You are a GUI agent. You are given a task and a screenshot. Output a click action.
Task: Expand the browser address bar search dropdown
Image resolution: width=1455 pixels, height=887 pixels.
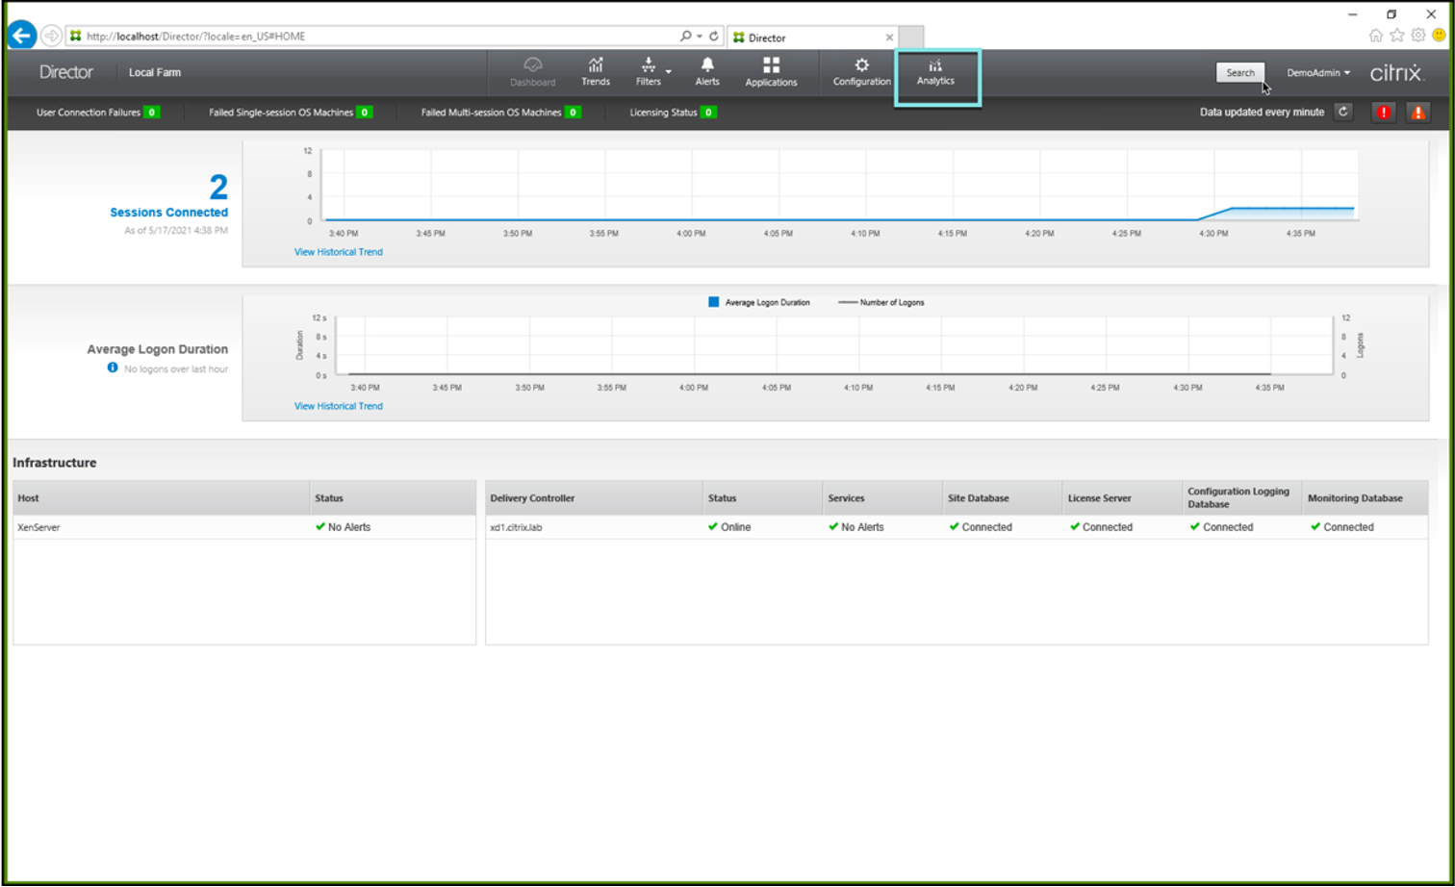coord(700,37)
